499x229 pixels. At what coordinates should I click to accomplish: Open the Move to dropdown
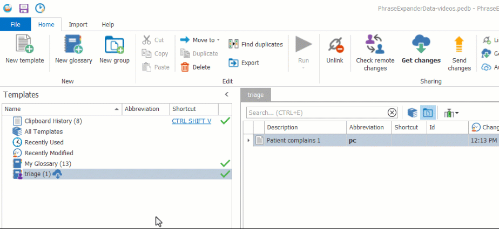pos(200,40)
